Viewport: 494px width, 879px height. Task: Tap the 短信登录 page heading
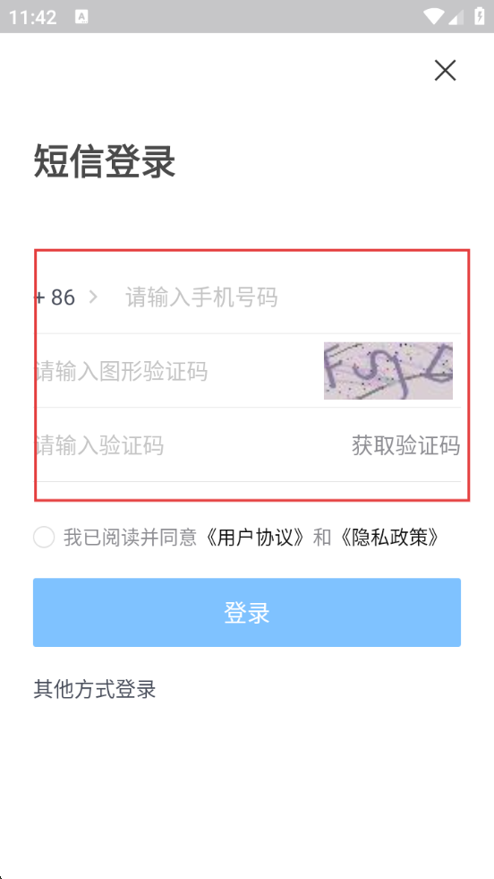coord(105,161)
